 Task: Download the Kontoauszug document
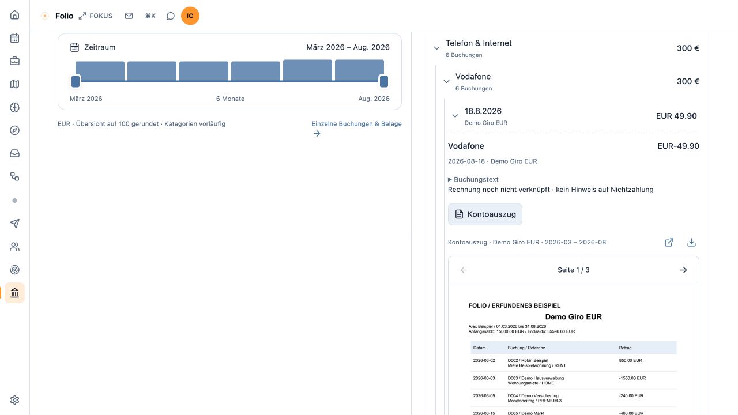coord(691,243)
